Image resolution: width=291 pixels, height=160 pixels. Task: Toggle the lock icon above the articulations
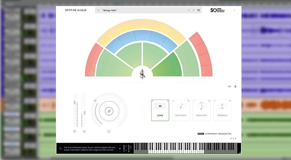click(x=235, y=86)
